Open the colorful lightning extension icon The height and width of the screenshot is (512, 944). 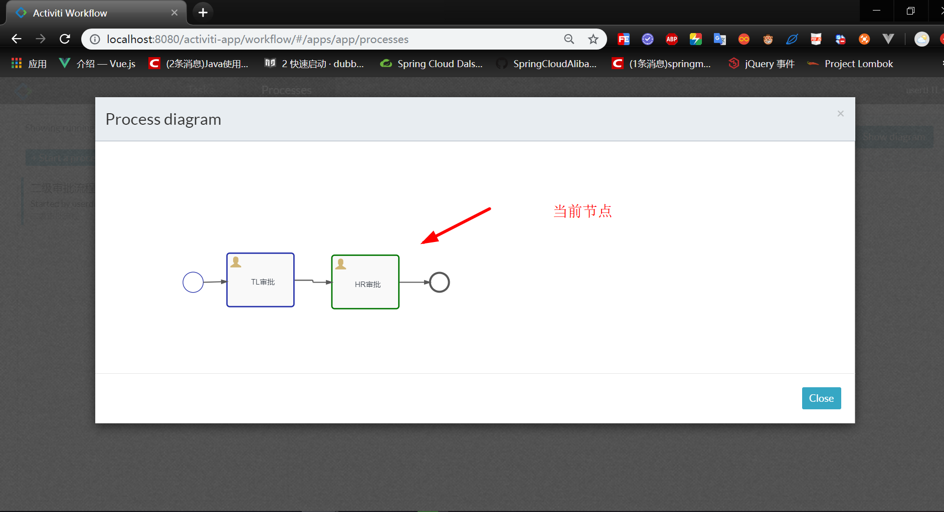click(696, 39)
